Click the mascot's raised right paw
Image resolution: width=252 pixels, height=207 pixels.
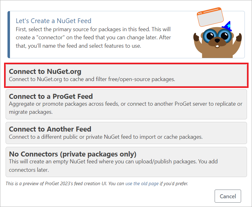(x=239, y=37)
